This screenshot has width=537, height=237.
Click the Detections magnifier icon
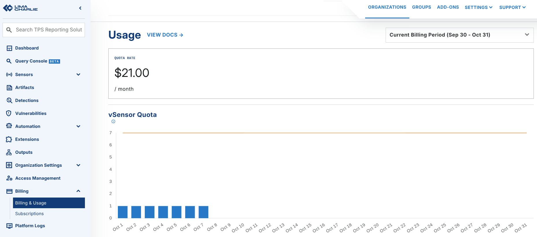9,101
